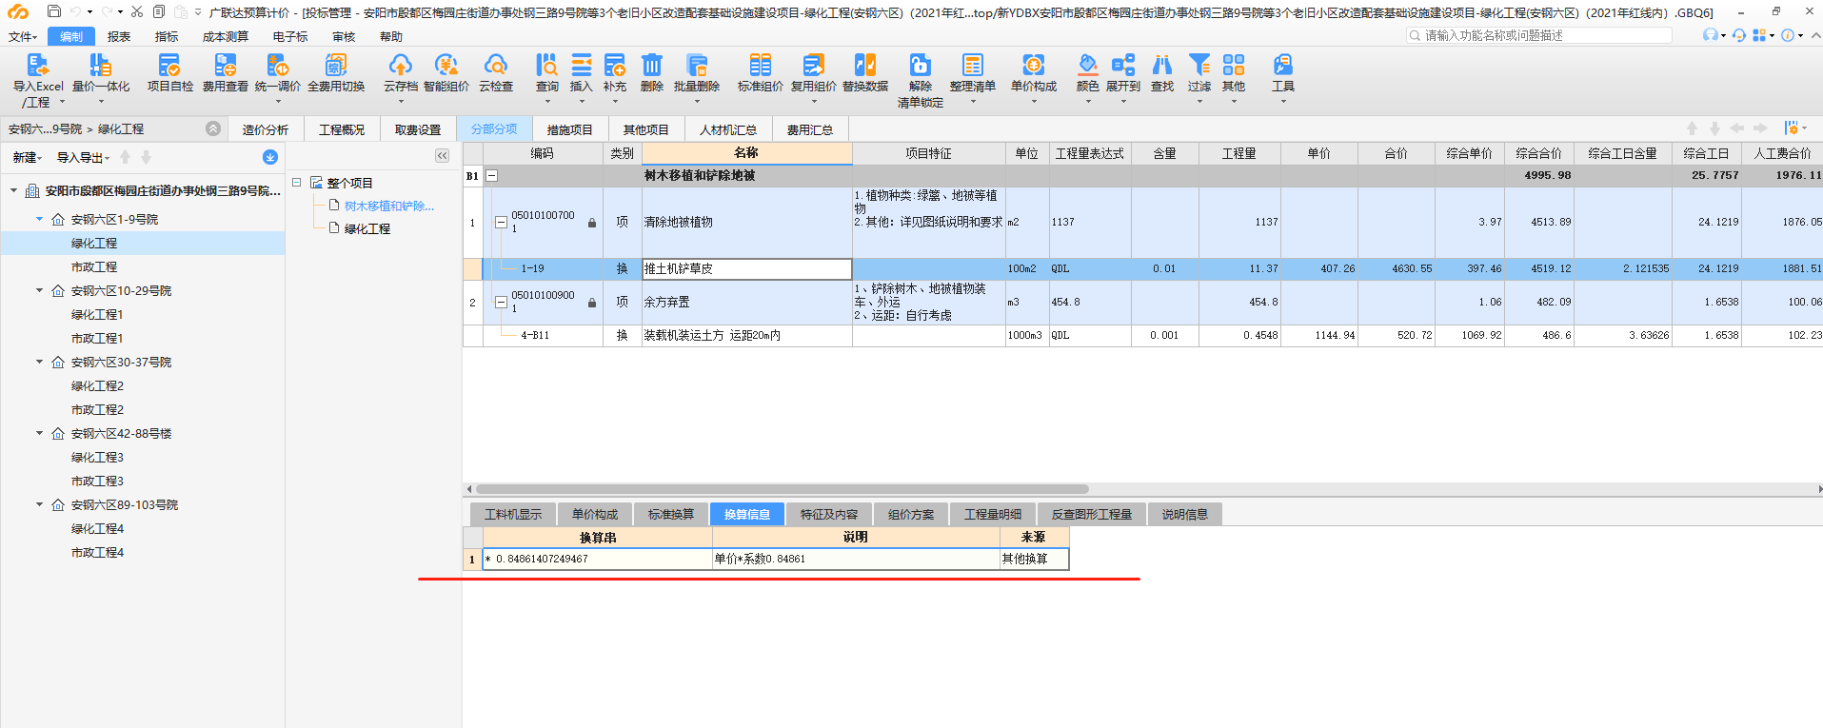Collapse item 050101007001 sub-rows

click(501, 222)
